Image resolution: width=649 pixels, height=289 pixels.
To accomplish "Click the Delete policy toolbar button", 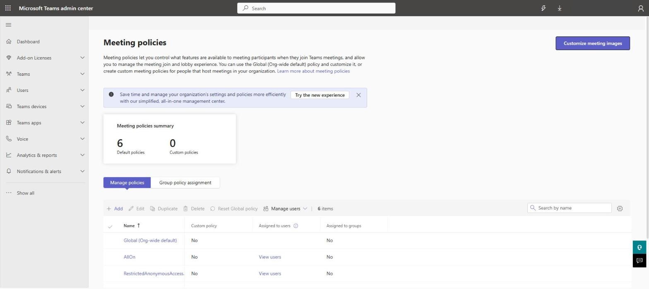I will (x=194, y=209).
